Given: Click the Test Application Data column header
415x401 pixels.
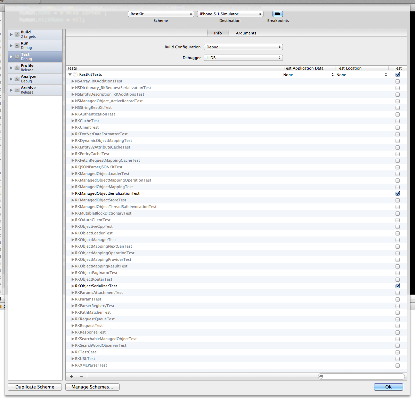Looking at the screenshot, I should point(309,68).
